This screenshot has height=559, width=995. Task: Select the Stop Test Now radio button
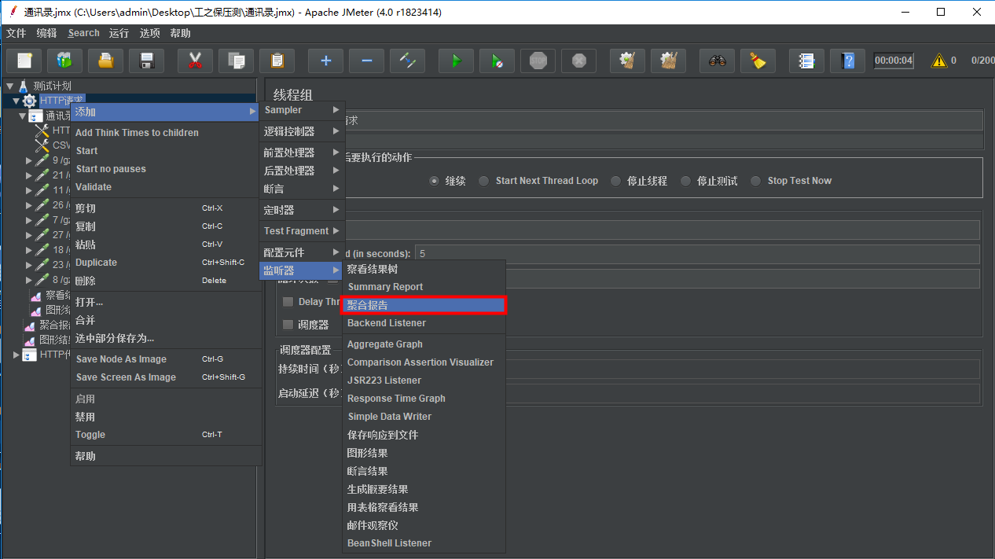[x=756, y=181]
